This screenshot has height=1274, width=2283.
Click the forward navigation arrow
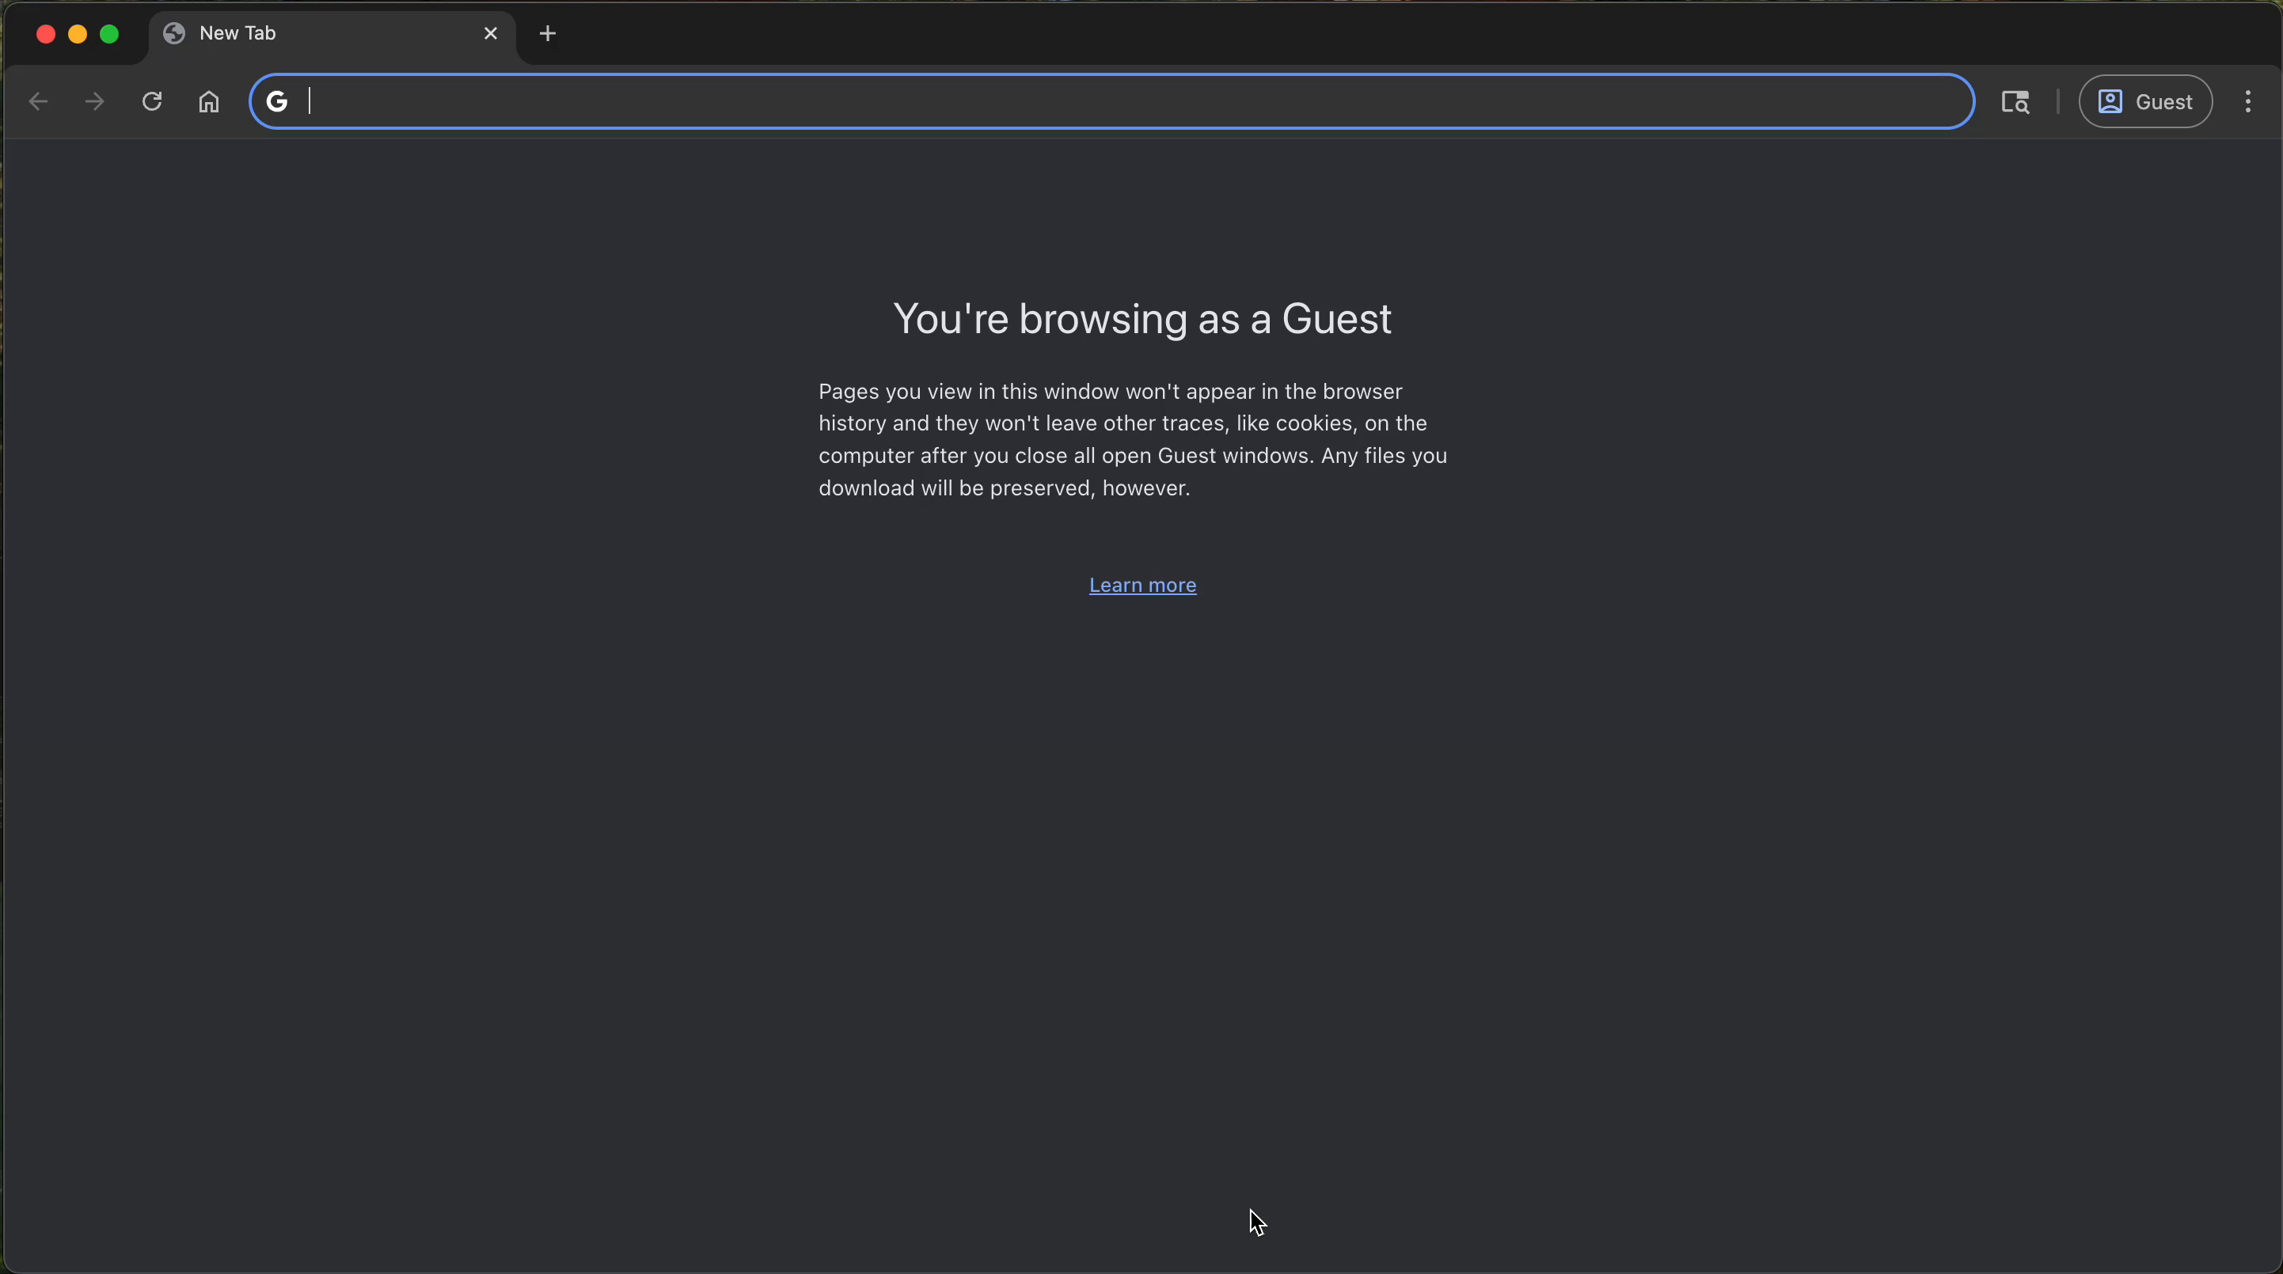tap(95, 102)
